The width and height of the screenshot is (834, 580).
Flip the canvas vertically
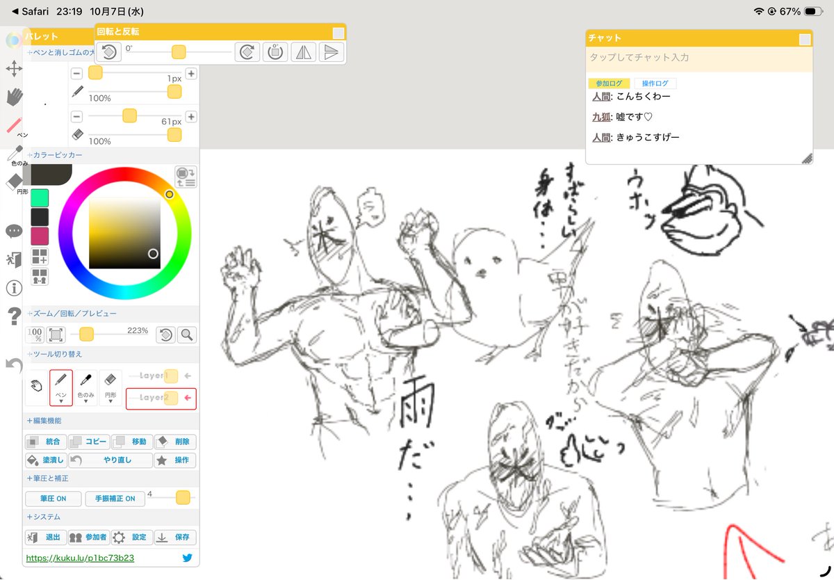coord(332,52)
